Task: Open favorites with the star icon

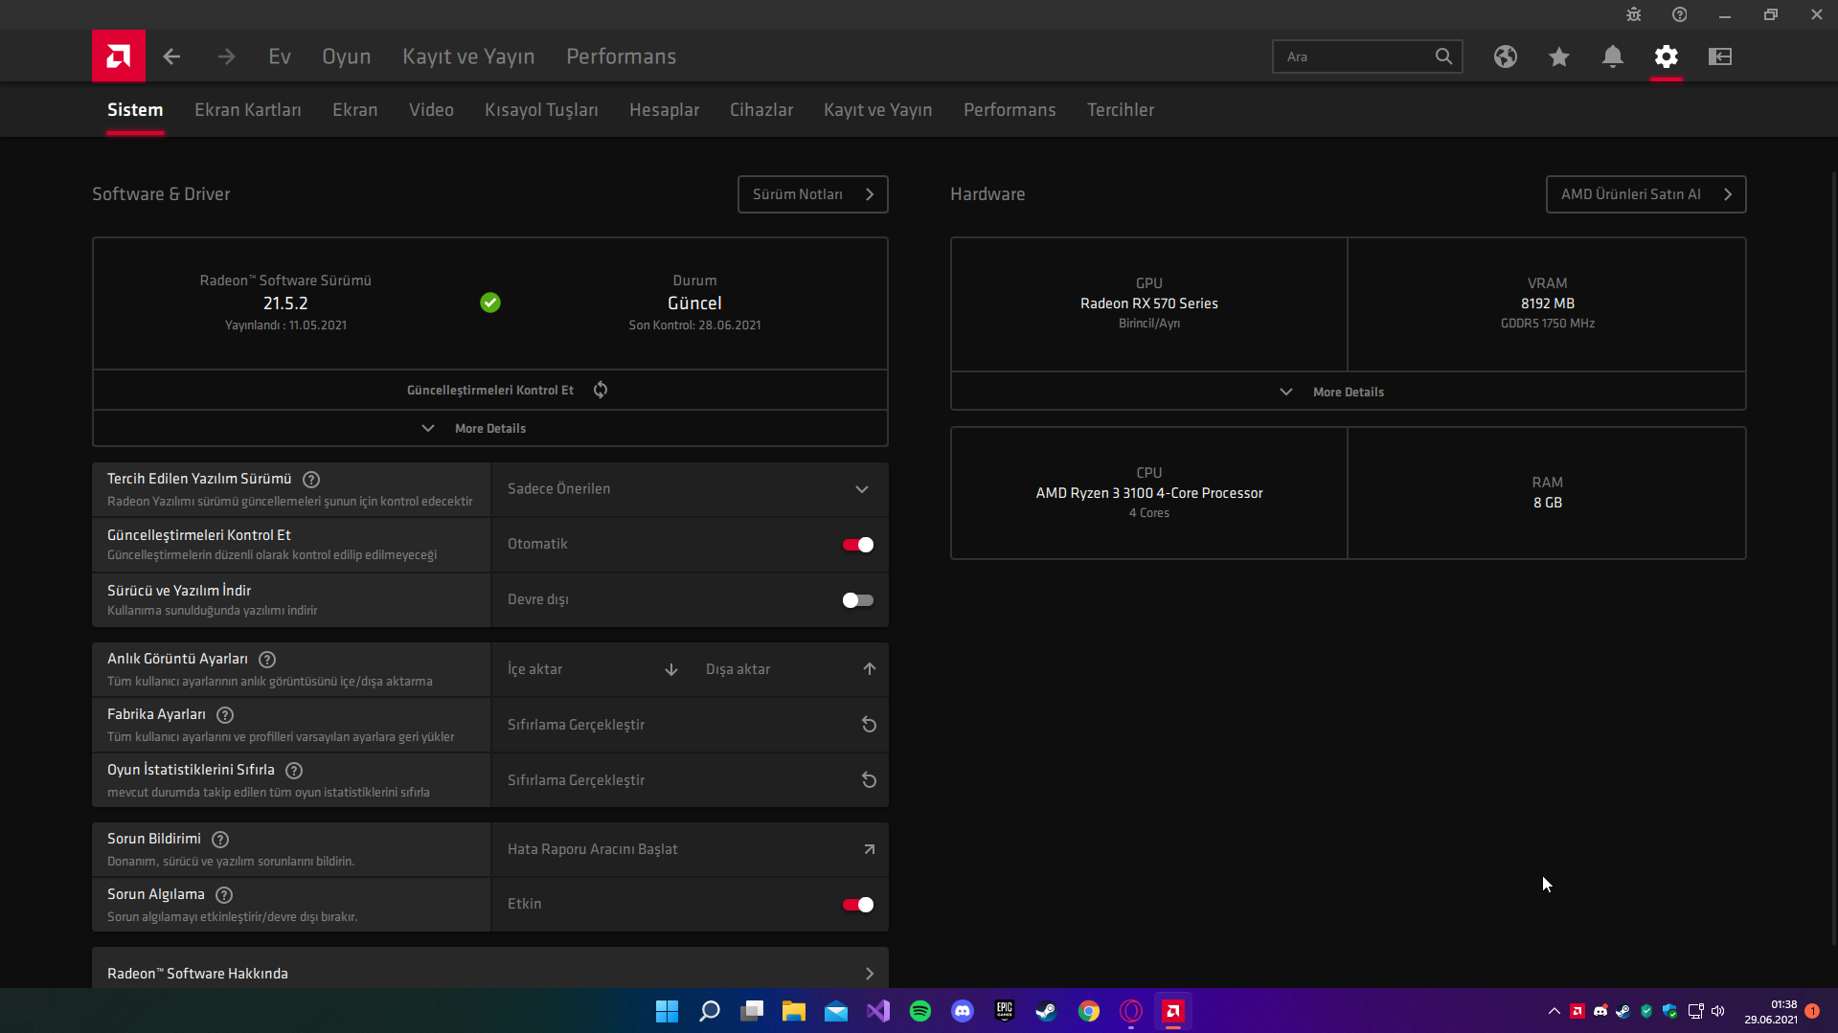Action: coord(1558,56)
